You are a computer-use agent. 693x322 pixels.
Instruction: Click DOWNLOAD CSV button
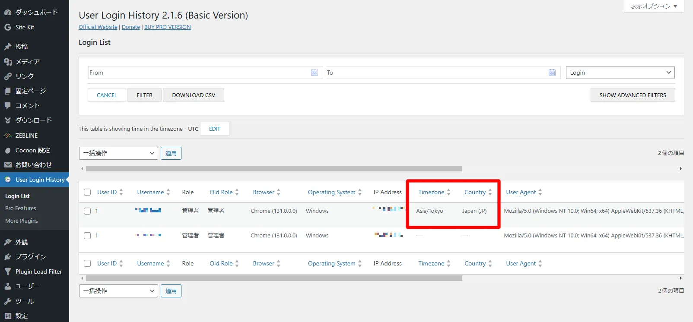[194, 95]
